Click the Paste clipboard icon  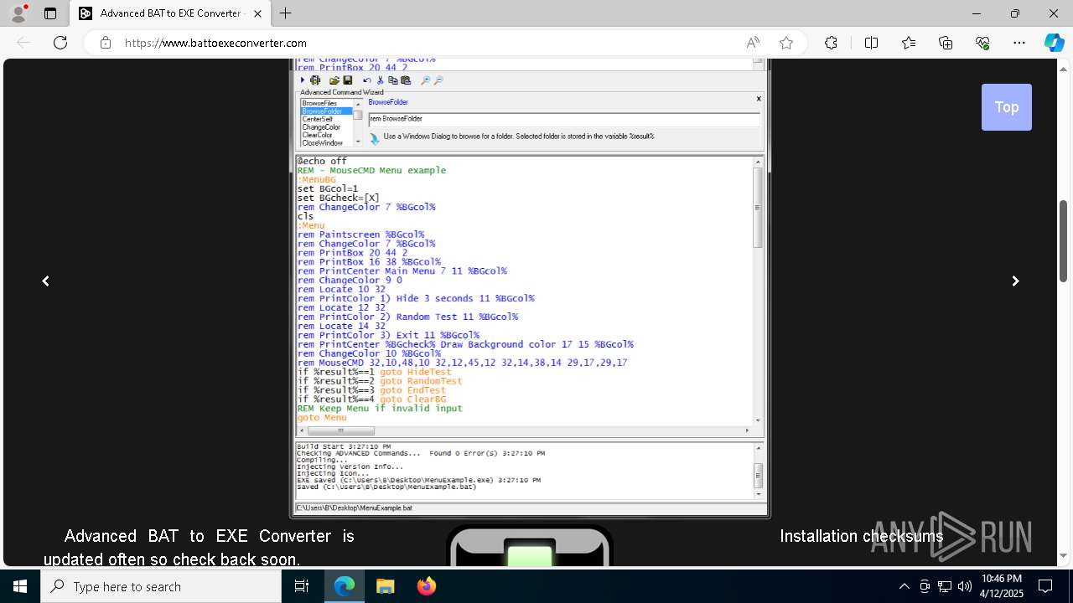pyautogui.click(x=406, y=80)
